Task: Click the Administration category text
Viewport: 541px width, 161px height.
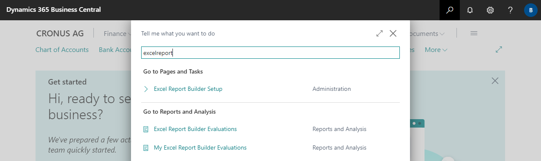Action: [x=332, y=89]
